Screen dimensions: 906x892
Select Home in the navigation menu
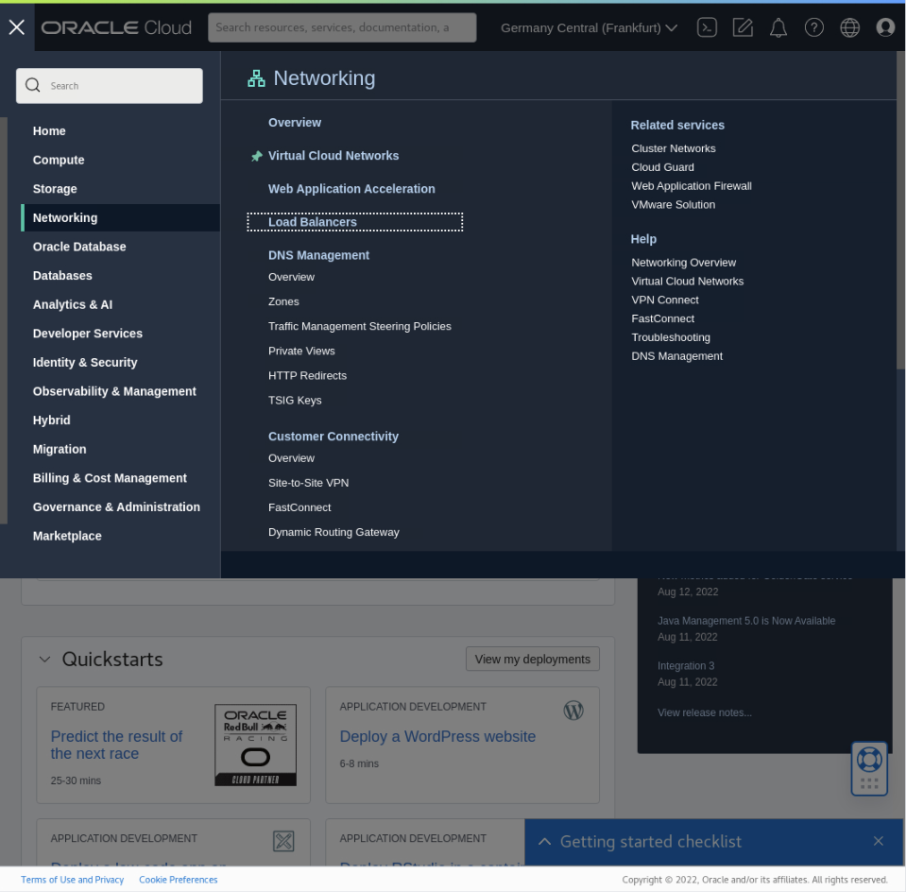point(49,131)
